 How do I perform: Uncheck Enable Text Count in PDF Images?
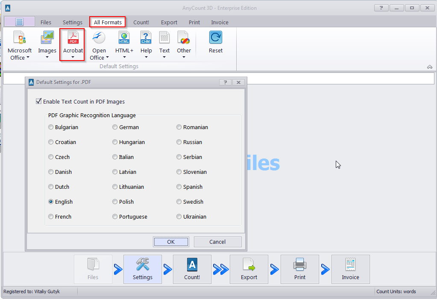(x=39, y=101)
